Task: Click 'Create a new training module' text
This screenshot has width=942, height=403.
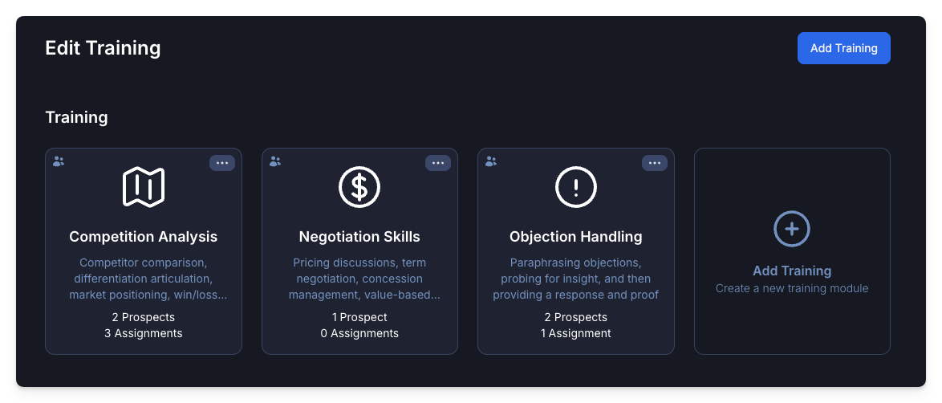Action: [x=792, y=288]
